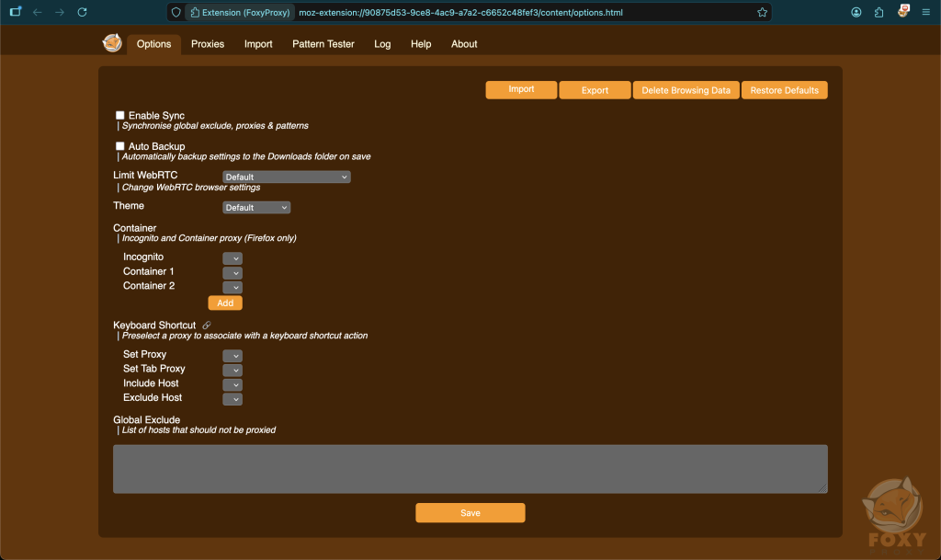Image resolution: width=941 pixels, height=560 pixels.
Task: Click the FoxyProxy toolbar extension icon
Action: tap(903, 12)
